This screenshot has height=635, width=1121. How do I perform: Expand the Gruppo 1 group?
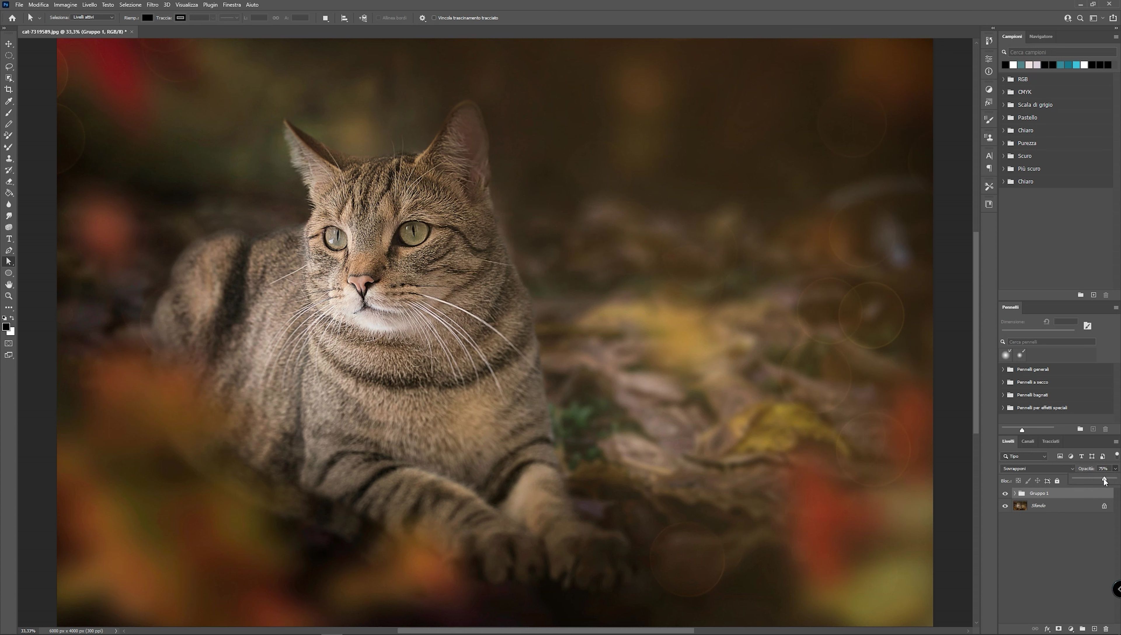tap(1014, 493)
